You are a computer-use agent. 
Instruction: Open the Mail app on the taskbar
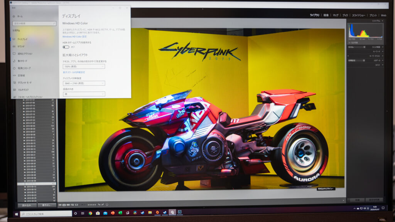tap(105, 213)
